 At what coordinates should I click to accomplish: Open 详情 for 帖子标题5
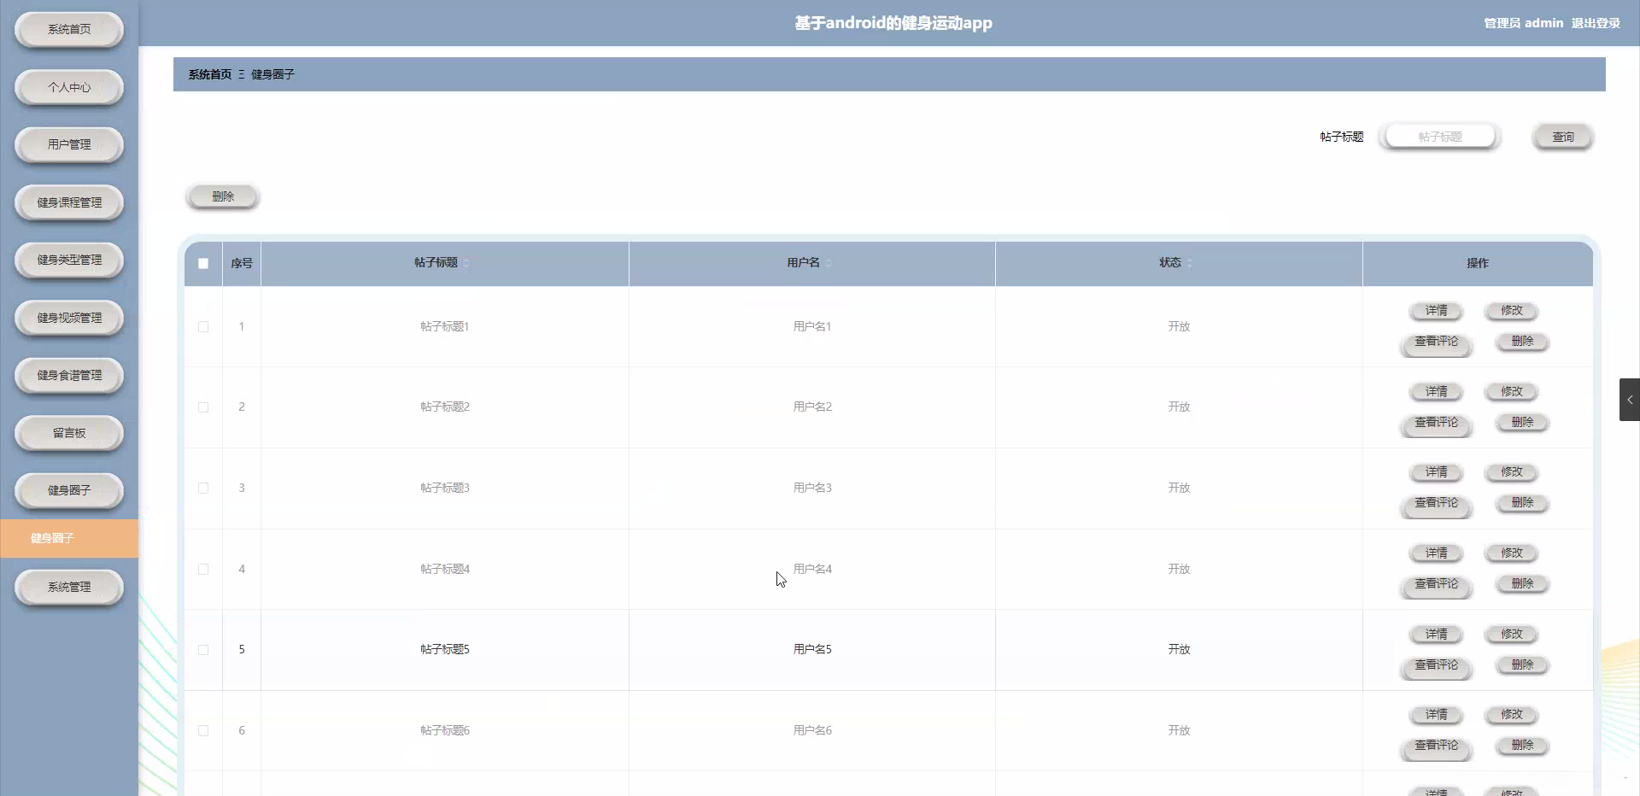click(1436, 635)
